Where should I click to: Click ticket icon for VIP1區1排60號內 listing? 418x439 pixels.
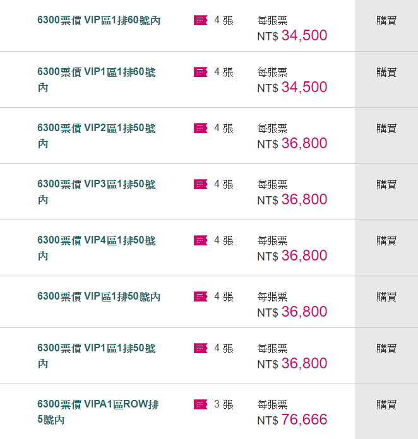click(201, 72)
